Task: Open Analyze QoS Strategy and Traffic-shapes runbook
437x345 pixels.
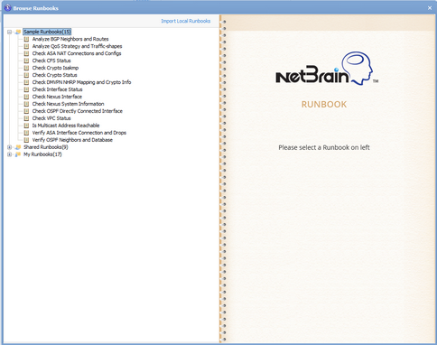Action: 77,46
